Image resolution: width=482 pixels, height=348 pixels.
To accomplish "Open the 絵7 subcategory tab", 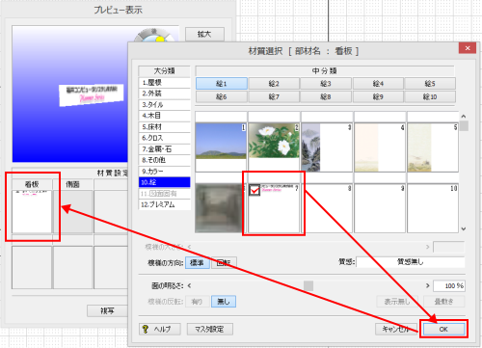I will tap(274, 96).
